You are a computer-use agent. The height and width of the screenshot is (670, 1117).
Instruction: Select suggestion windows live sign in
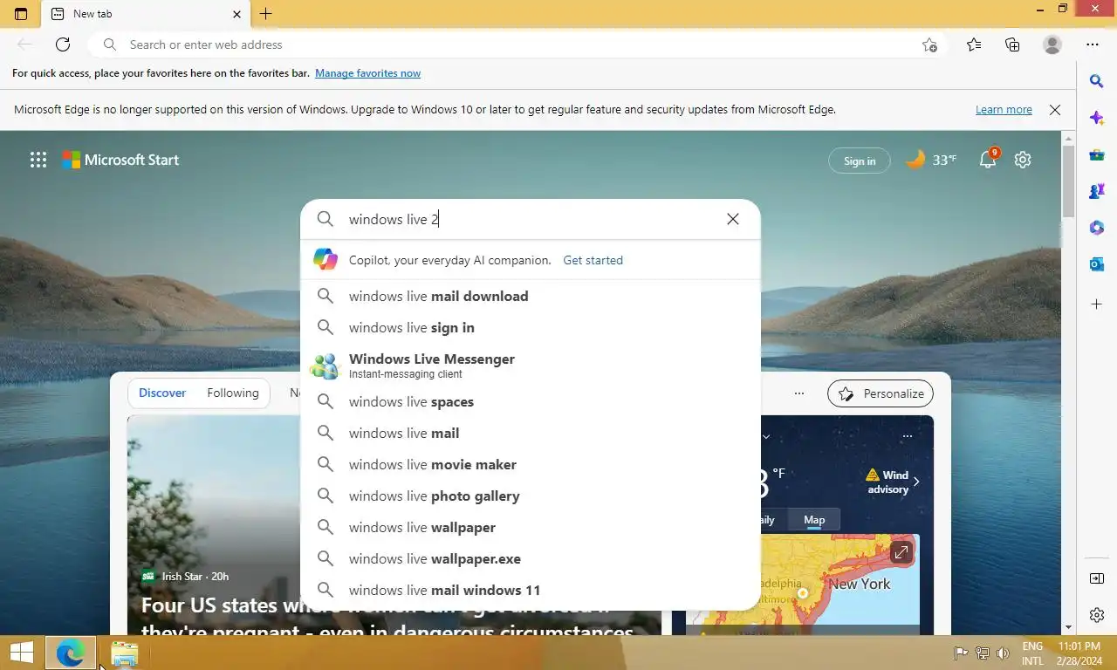pyautogui.click(x=531, y=327)
